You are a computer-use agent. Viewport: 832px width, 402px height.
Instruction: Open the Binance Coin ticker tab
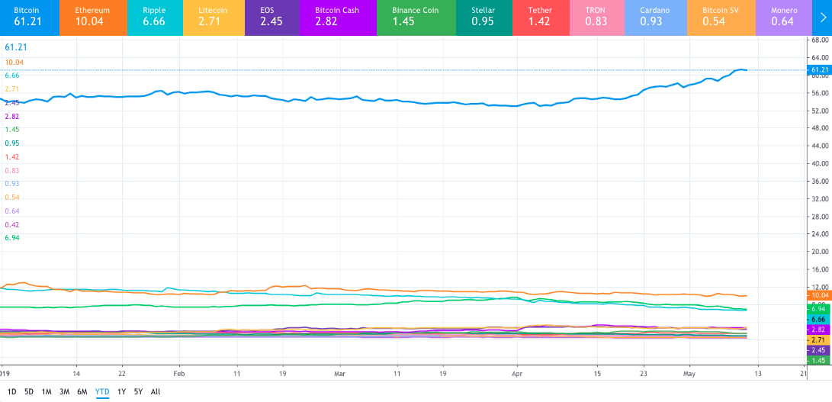click(x=416, y=18)
